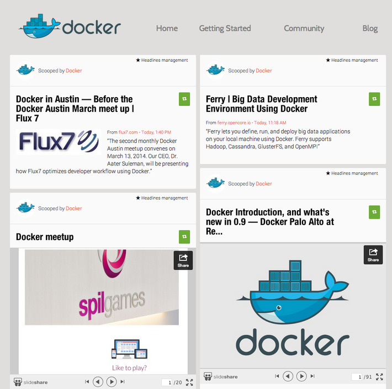This screenshot has height=389, width=392.
Task: Open slideshare logo under Docker intro deck
Action: click(220, 376)
